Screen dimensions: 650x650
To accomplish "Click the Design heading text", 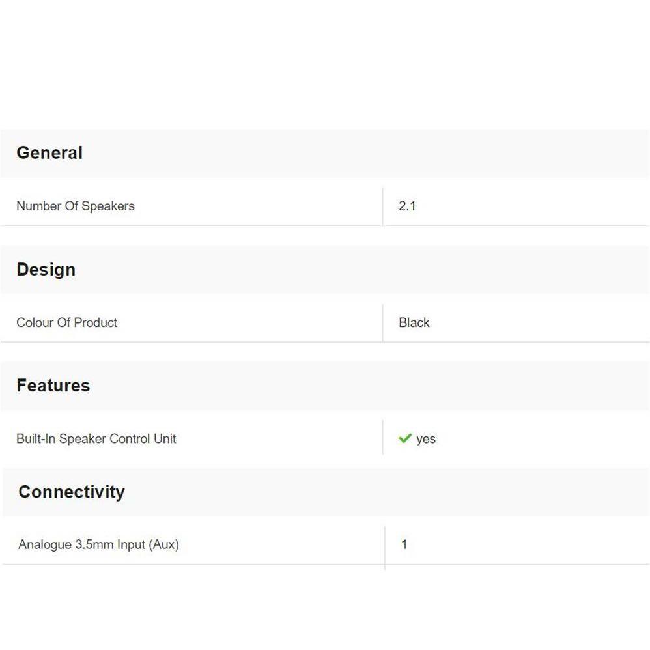I will [x=46, y=270].
